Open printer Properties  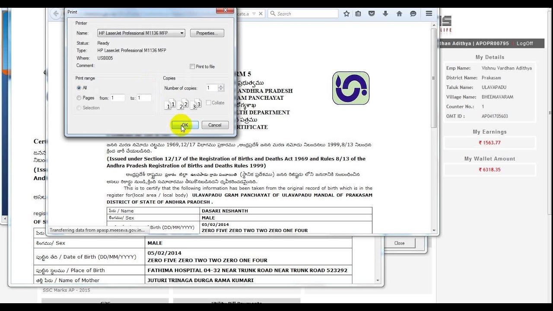207,33
